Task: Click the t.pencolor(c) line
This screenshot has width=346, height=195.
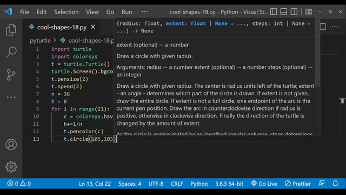Action: (83, 131)
